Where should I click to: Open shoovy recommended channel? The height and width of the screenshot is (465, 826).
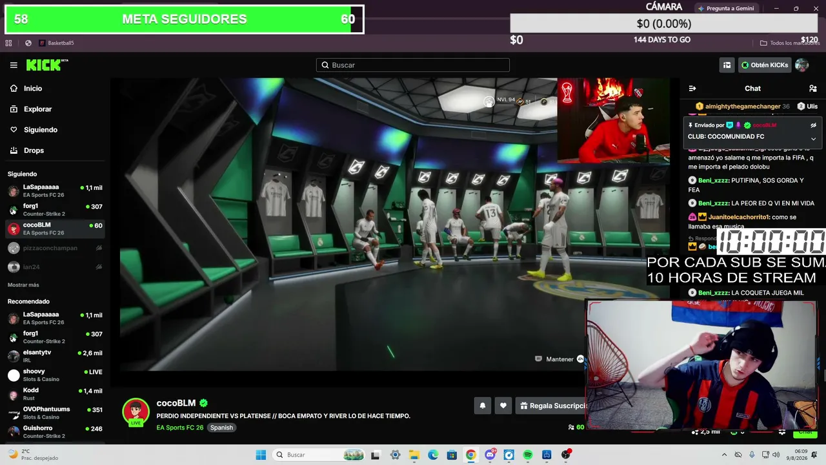tap(55, 375)
